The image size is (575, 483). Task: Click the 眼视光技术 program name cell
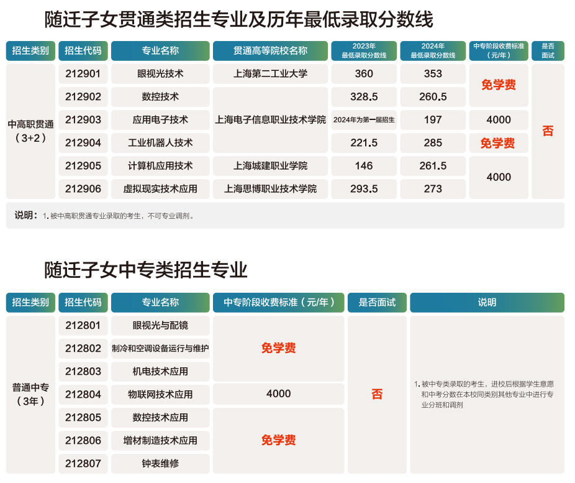pyautogui.click(x=160, y=73)
